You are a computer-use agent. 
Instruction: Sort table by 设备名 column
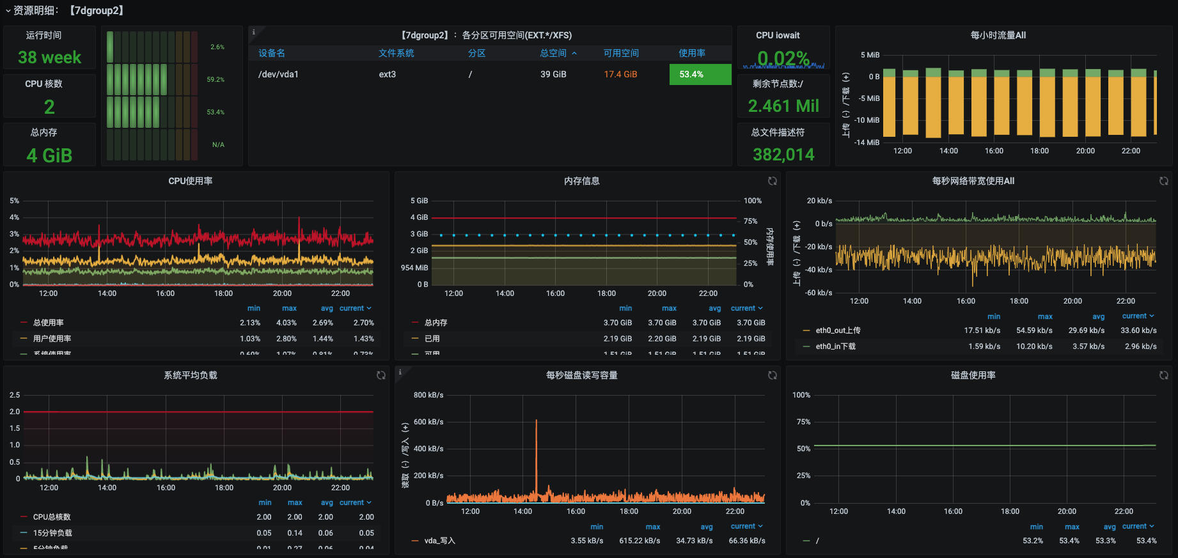[x=272, y=53]
